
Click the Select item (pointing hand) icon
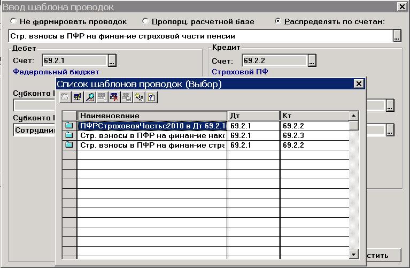(x=139, y=97)
